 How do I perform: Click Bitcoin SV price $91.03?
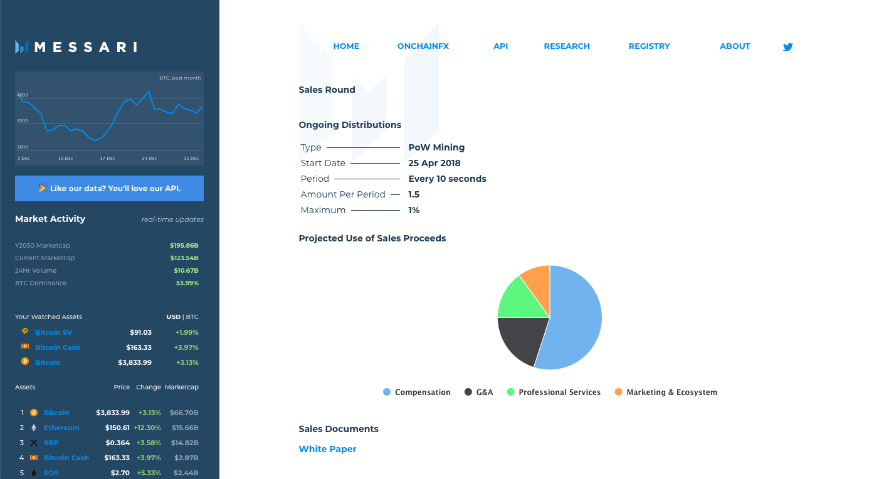(x=140, y=332)
